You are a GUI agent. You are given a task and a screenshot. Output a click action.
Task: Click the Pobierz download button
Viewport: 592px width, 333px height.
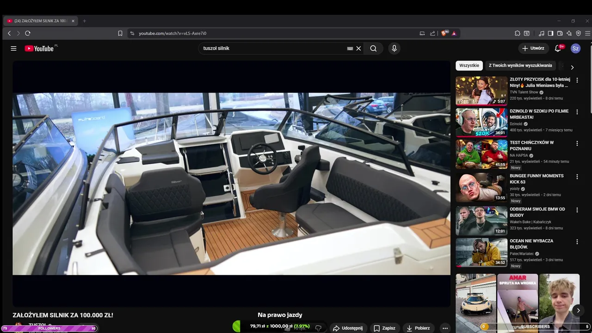pyautogui.click(x=418, y=328)
